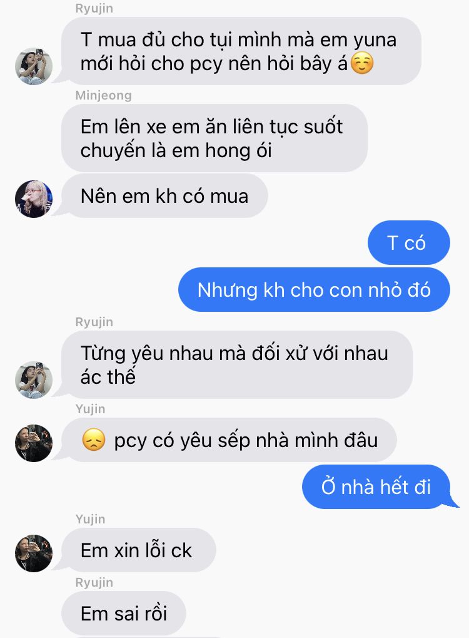Select the 'T có' blue message bubble

click(x=409, y=243)
